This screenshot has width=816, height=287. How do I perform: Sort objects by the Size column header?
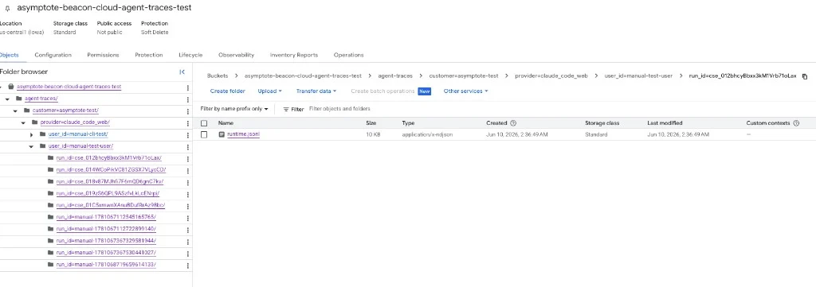point(371,123)
